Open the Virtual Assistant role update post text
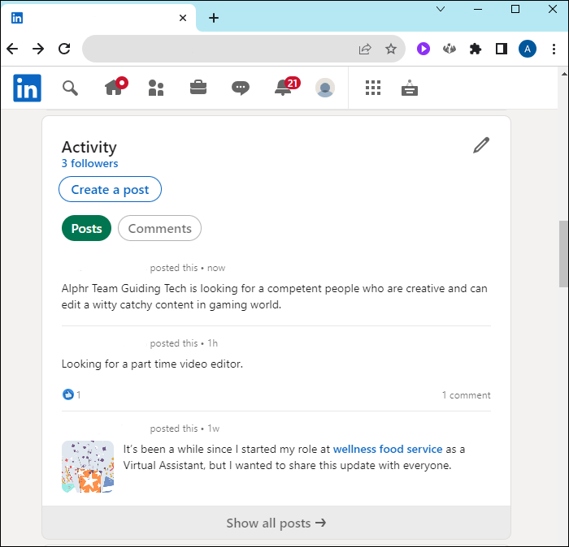The width and height of the screenshot is (569, 547). pyautogui.click(x=294, y=457)
